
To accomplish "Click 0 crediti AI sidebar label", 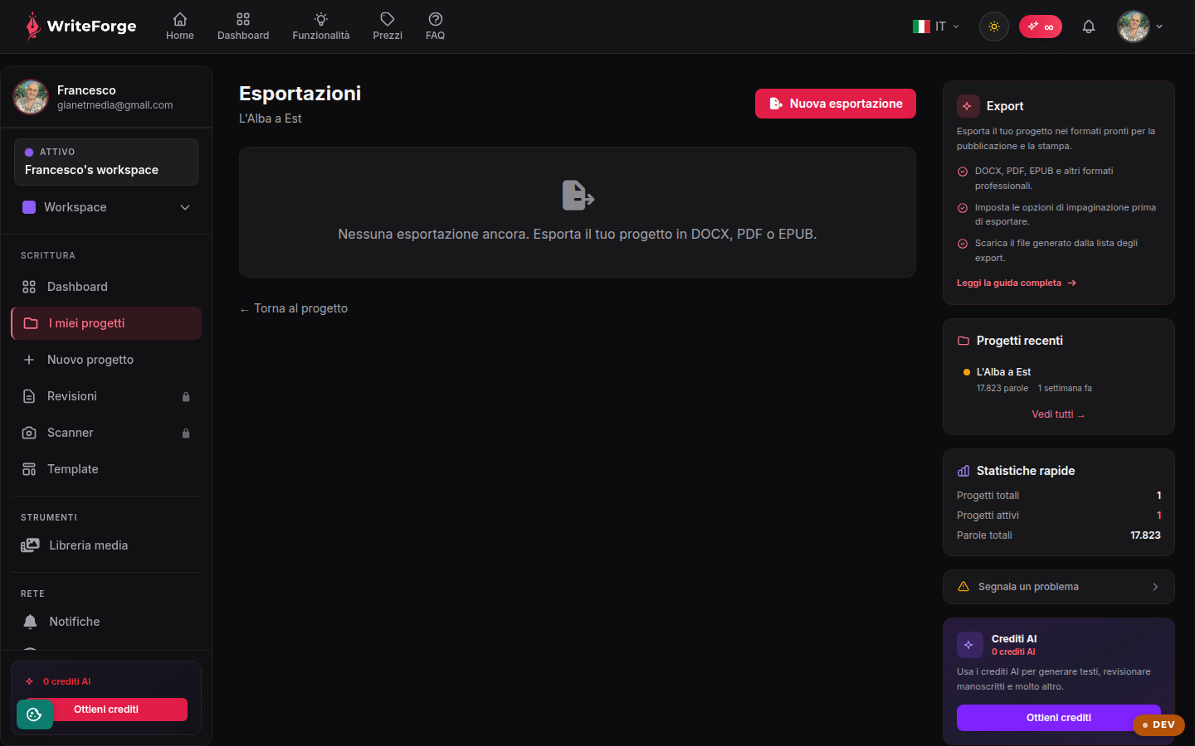I will [x=66, y=681].
